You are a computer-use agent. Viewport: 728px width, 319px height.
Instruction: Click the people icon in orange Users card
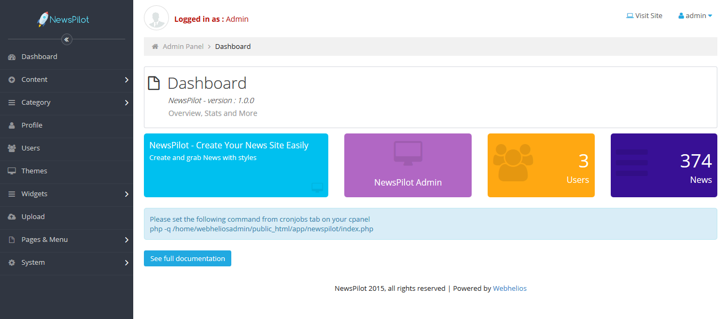click(x=513, y=162)
